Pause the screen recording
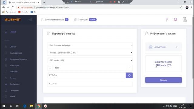194x109 pixels. tap(111, 2)
